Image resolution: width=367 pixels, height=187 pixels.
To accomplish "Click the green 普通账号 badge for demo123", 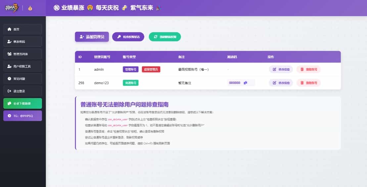I will 130,83.
